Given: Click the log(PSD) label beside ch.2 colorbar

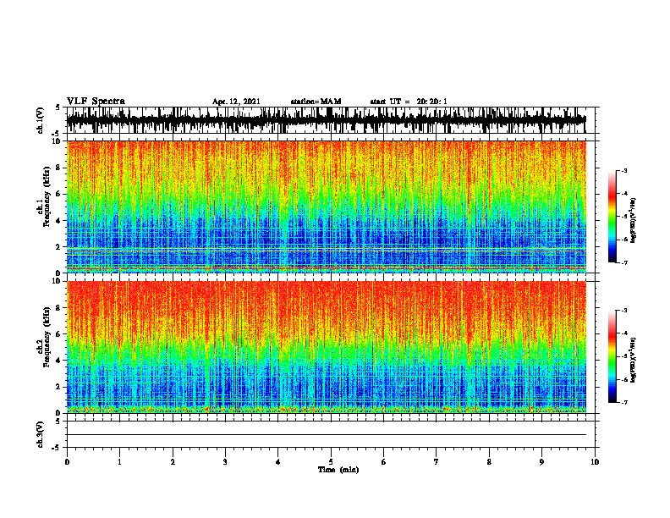Looking at the screenshot, I should pos(633,360).
